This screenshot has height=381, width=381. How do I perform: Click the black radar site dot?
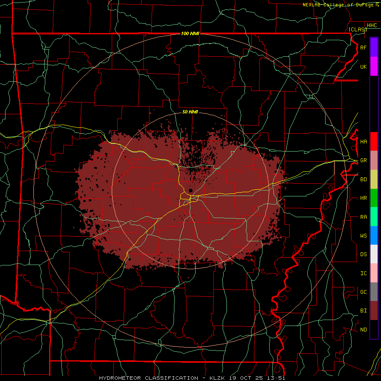190,190
